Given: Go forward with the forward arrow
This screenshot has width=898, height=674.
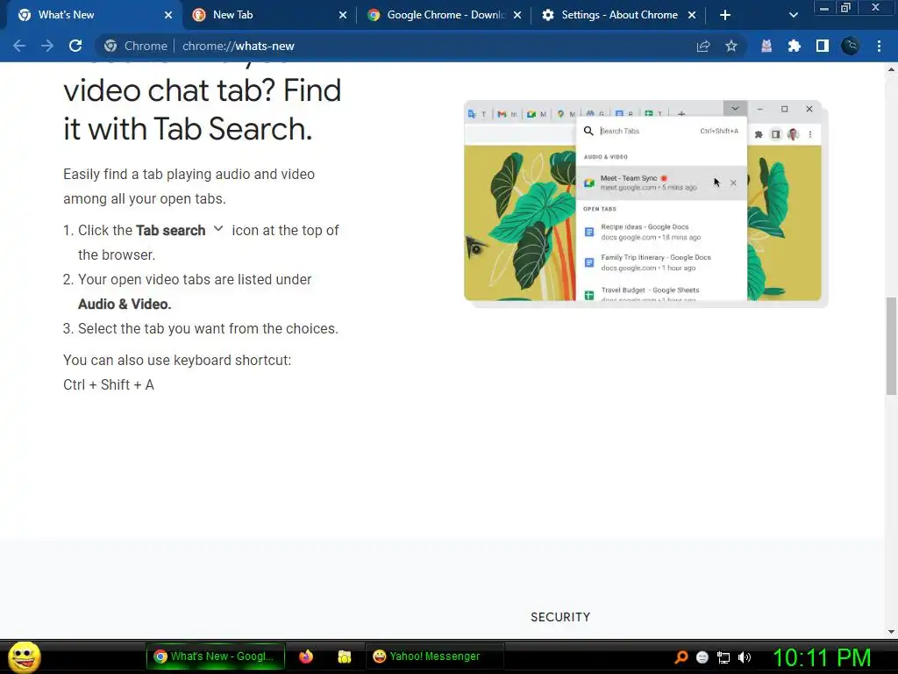Looking at the screenshot, I should 47,46.
